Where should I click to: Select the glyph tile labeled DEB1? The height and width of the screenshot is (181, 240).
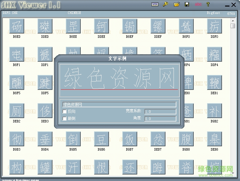215,82
